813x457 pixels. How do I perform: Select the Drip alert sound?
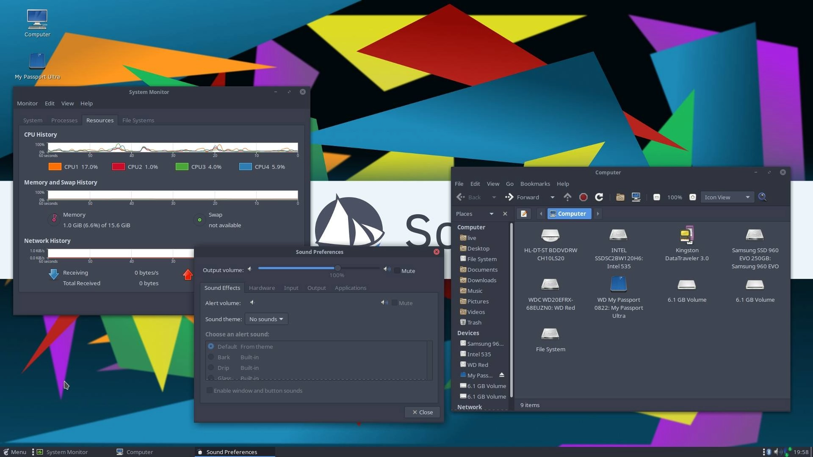point(211,367)
